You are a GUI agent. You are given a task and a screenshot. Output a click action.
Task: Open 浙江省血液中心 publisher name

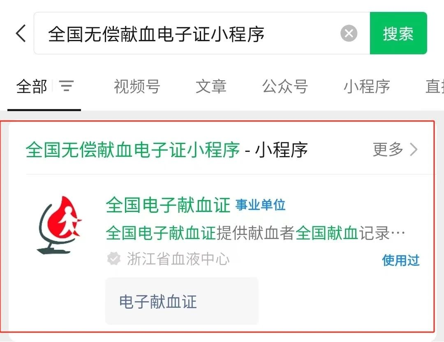(x=178, y=258)
